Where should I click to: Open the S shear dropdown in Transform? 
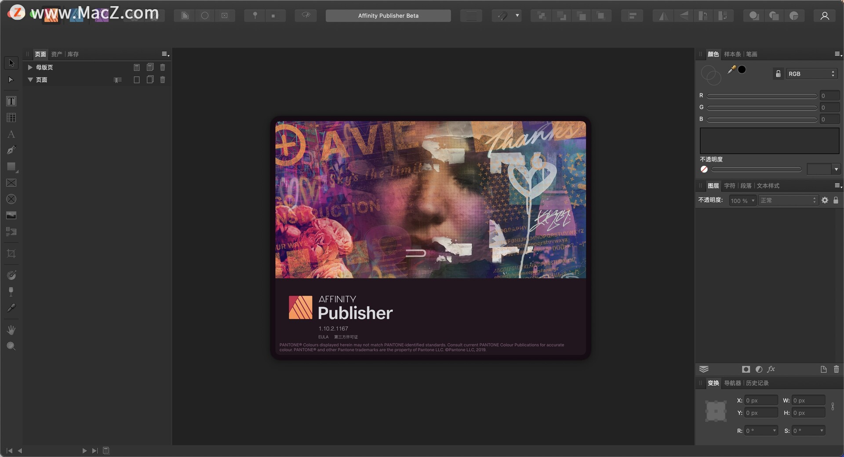tap(822, 431)
